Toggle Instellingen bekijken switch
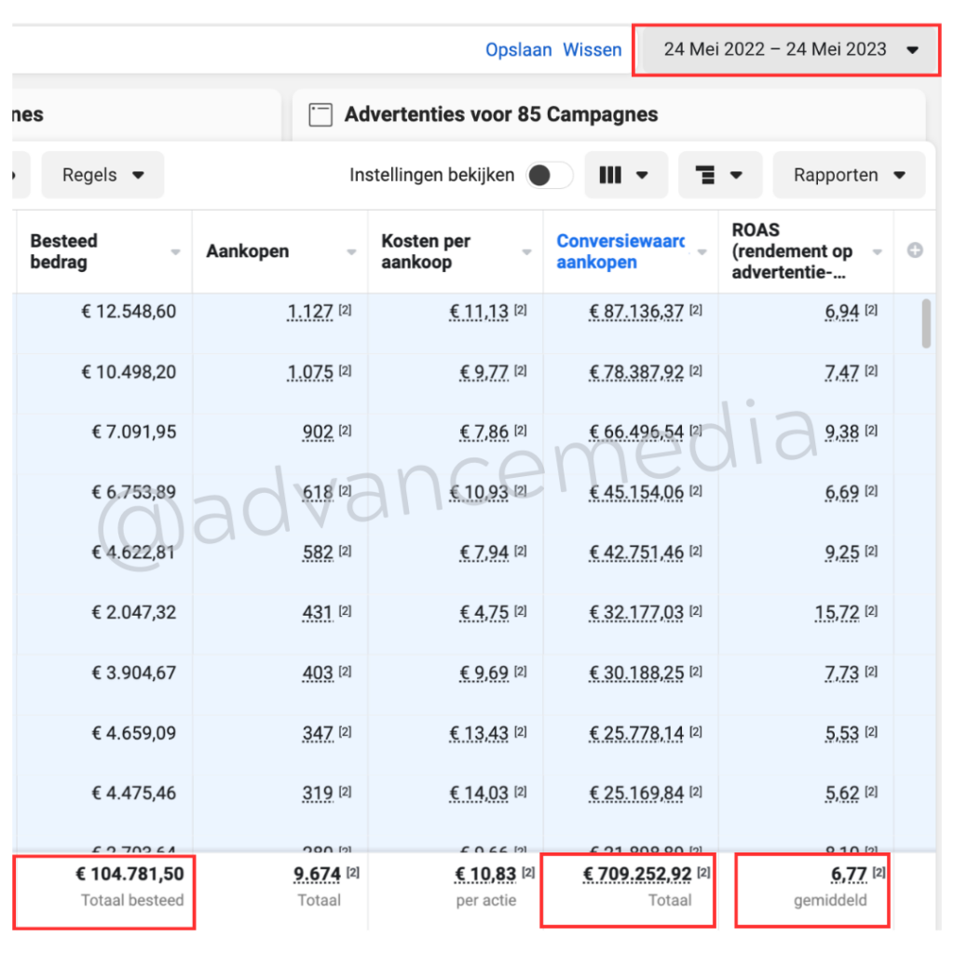The image size is (954, 954). tap(549, 175)
